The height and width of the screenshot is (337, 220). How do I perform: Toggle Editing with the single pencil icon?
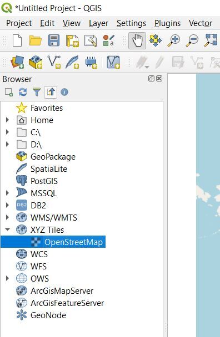coord(159,62)
